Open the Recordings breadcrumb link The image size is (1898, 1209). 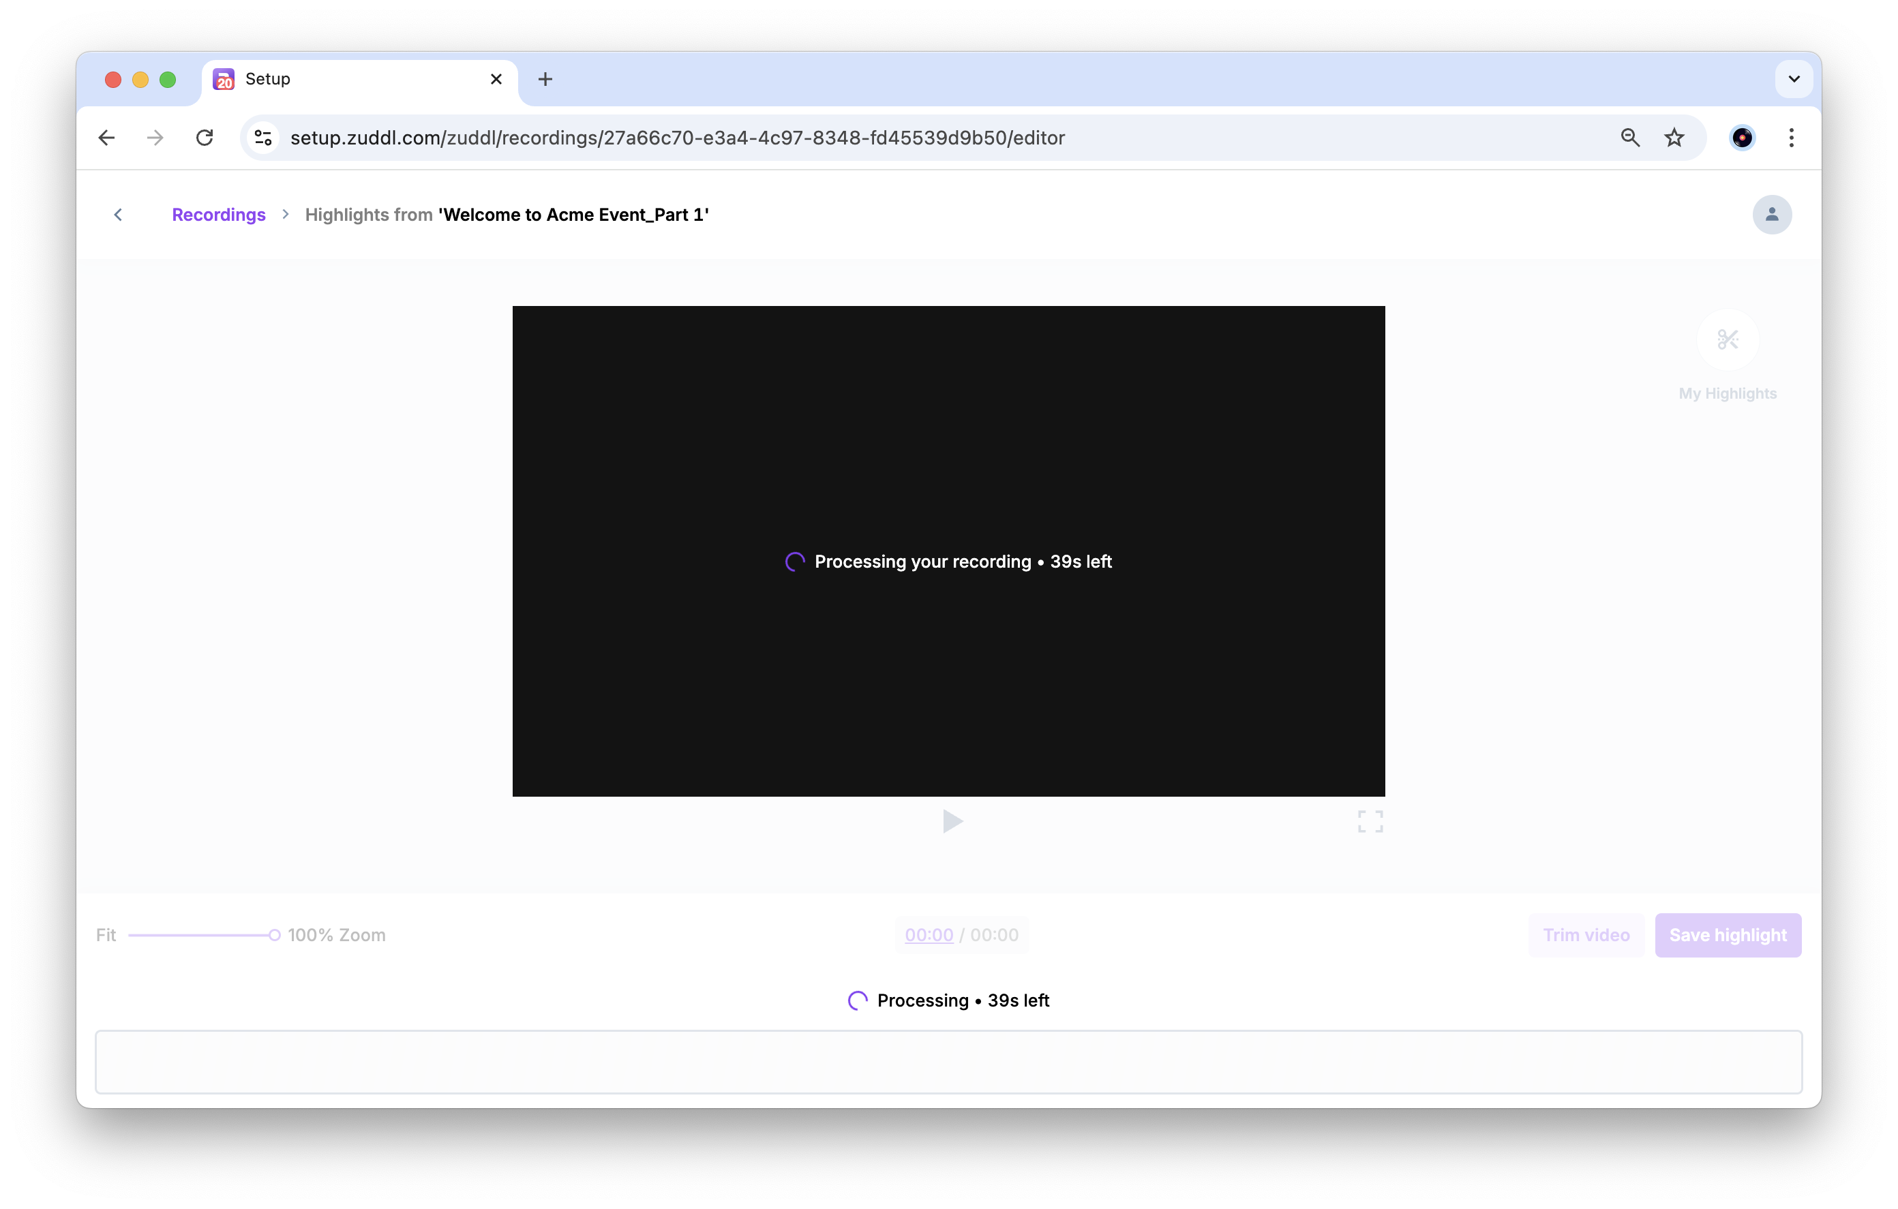click(218, 215)
